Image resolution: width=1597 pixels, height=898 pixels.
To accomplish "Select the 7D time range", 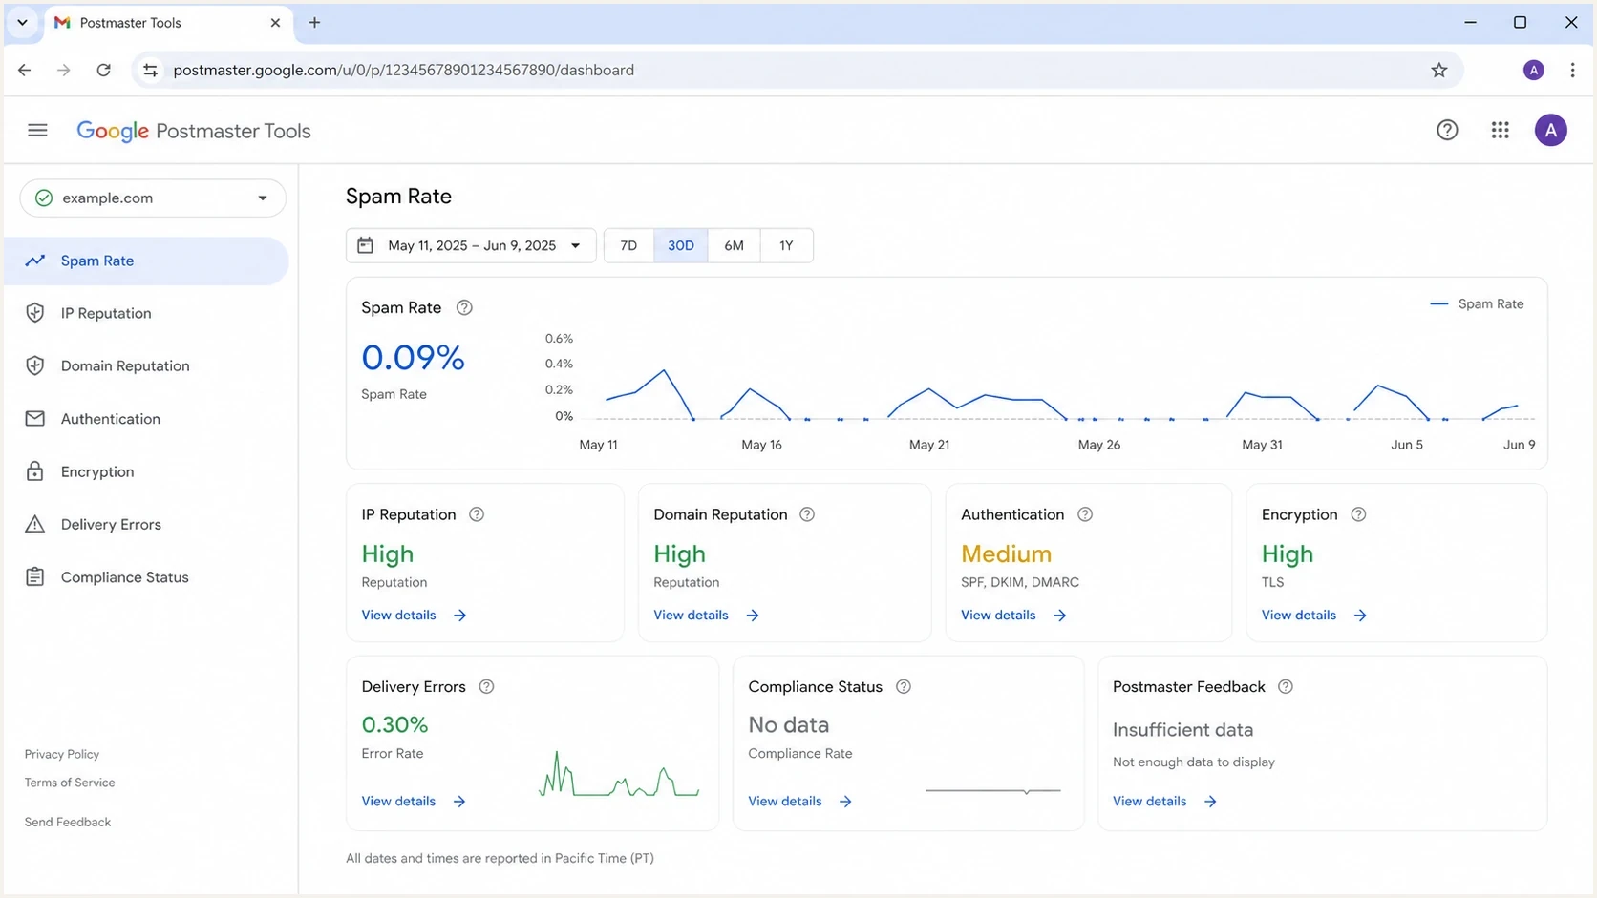I will point(628,245).
